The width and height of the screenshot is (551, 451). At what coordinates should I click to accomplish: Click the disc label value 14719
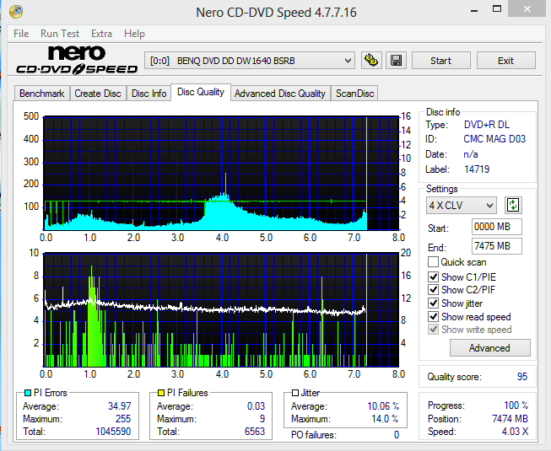(477, 169)
